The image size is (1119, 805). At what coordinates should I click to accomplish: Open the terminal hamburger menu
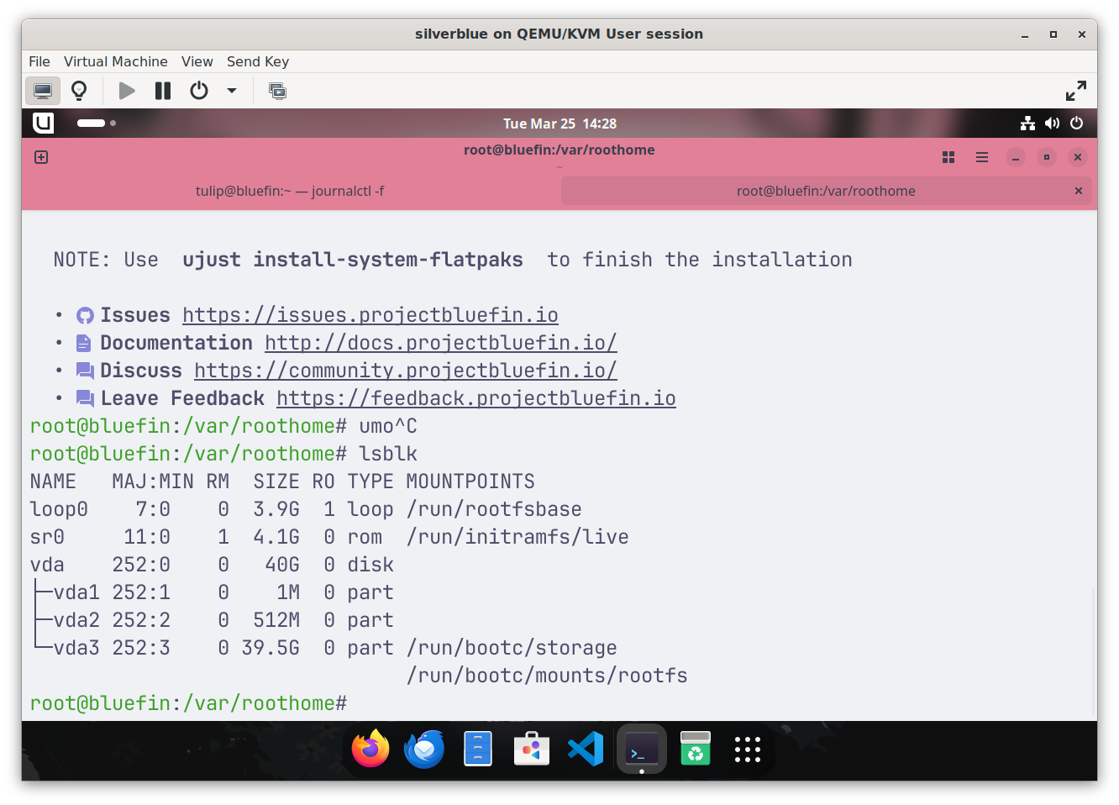[x=982, y=157]
